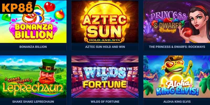This screenshot has width=210, height=105.
Task: Open the Aloha King Elvis thumbnail
Action: click(x=177, y=77)
